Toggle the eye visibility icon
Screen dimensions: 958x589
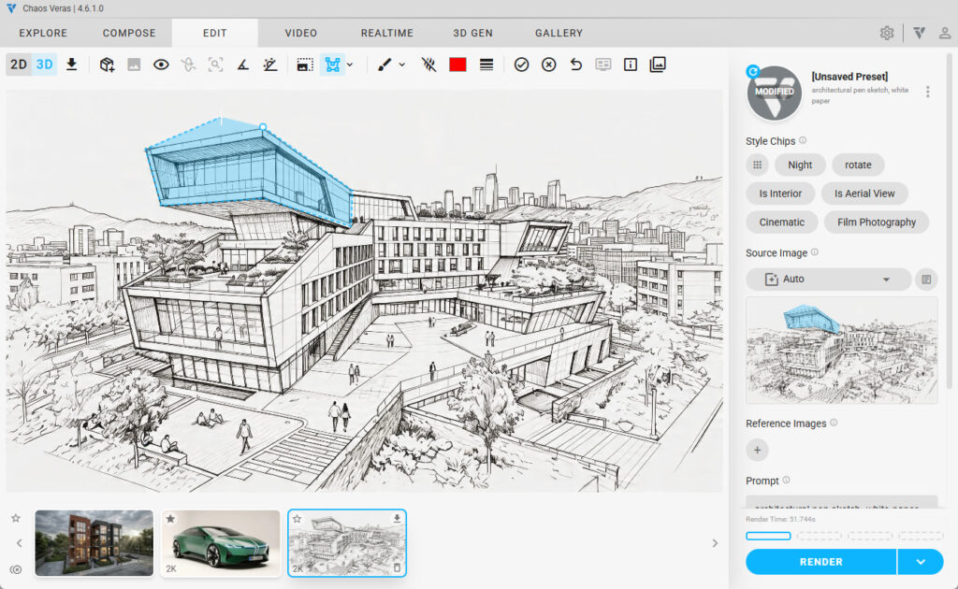tap(161, 65)
